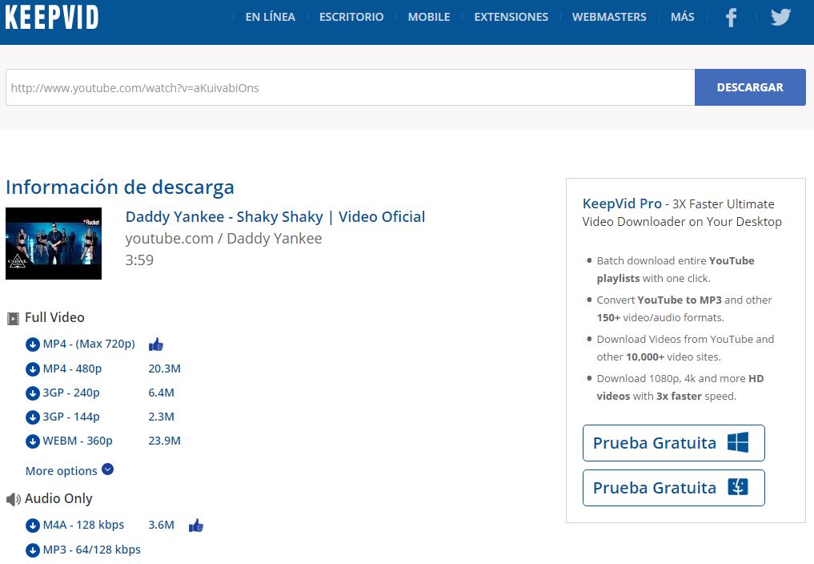This screenshot has width=814, height=564.
Task: Click the Download Videos from YouTube bullet text
Action: tap(685, 348)
